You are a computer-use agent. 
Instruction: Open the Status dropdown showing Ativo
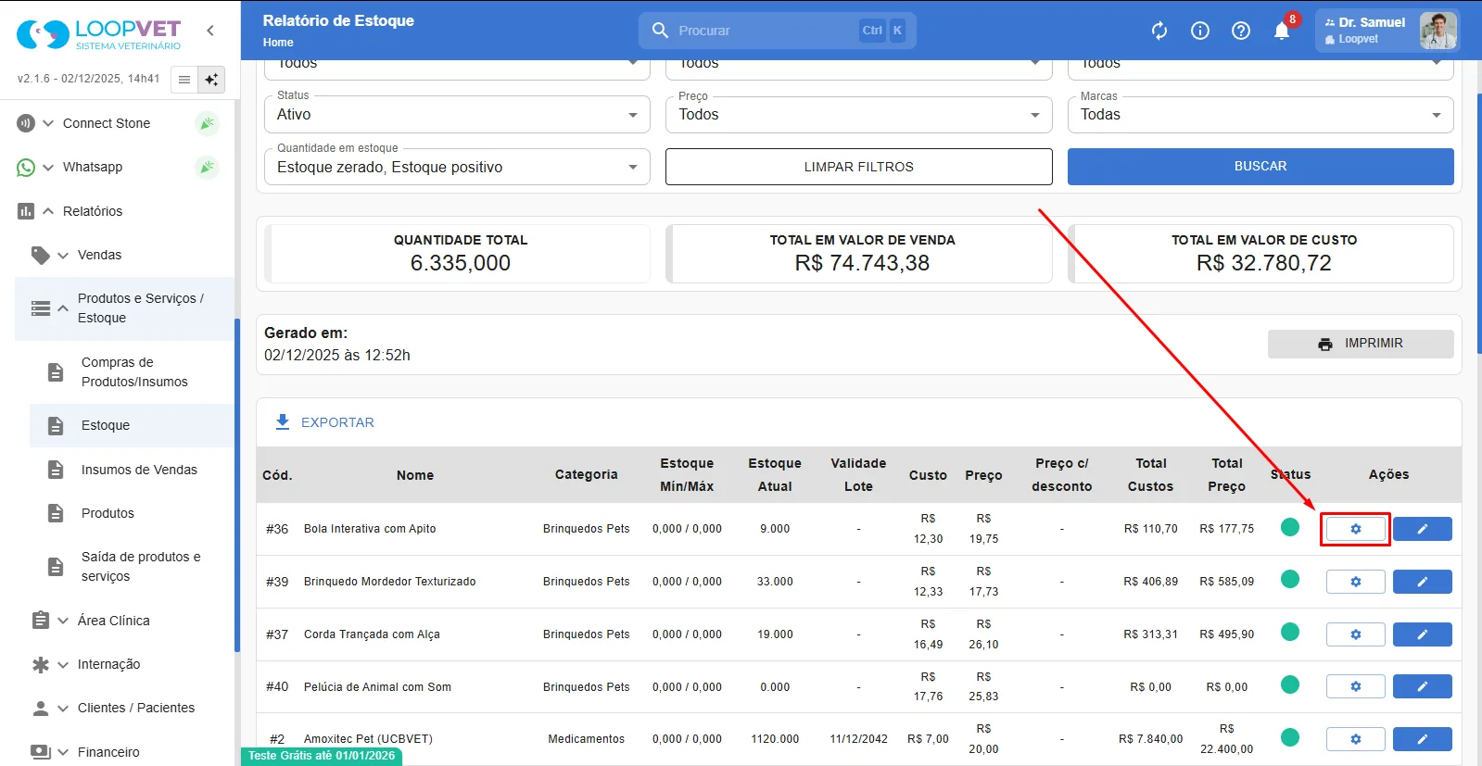[457, 115]
